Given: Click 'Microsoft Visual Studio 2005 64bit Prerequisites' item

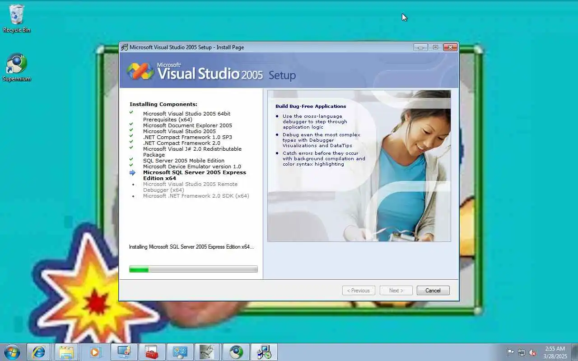Looking at the screenshot, I should pyautogui.click(x=186, y=116).
